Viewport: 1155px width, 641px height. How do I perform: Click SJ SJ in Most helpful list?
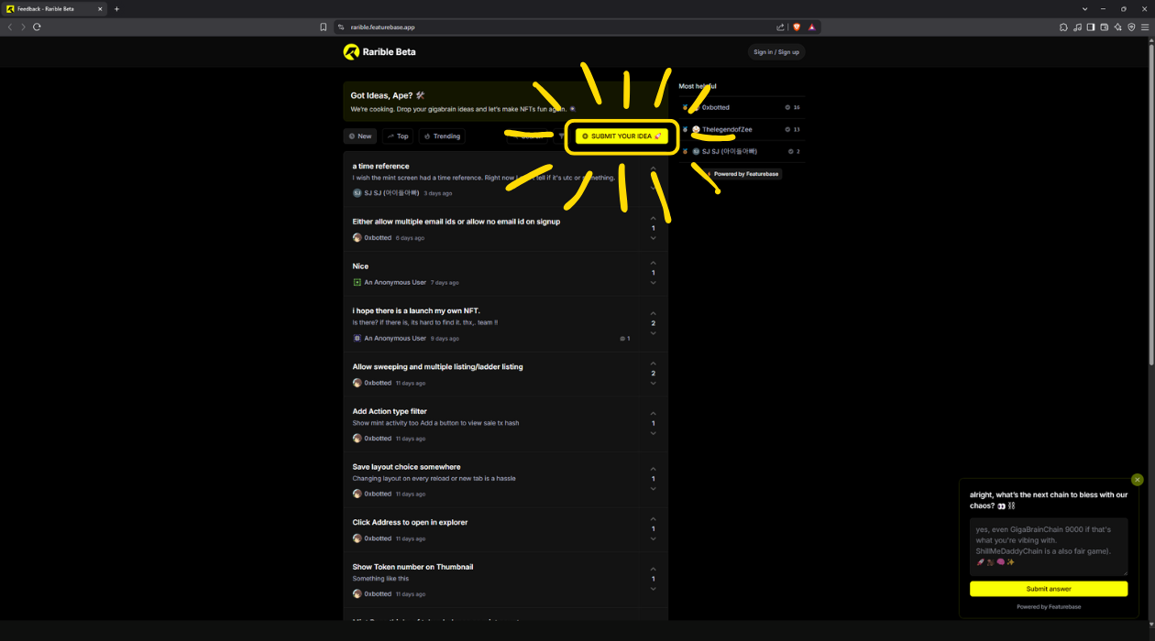pyautogui.click(x=730, y=151)
